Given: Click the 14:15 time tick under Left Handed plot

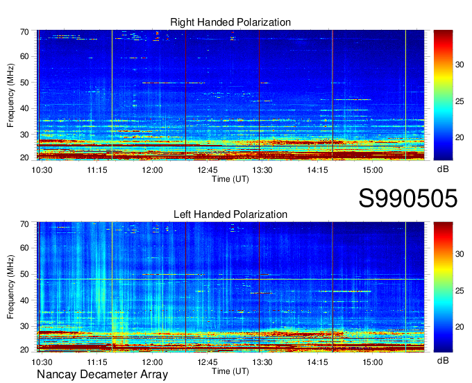Looking at the screenshot, I should (317, 362).
